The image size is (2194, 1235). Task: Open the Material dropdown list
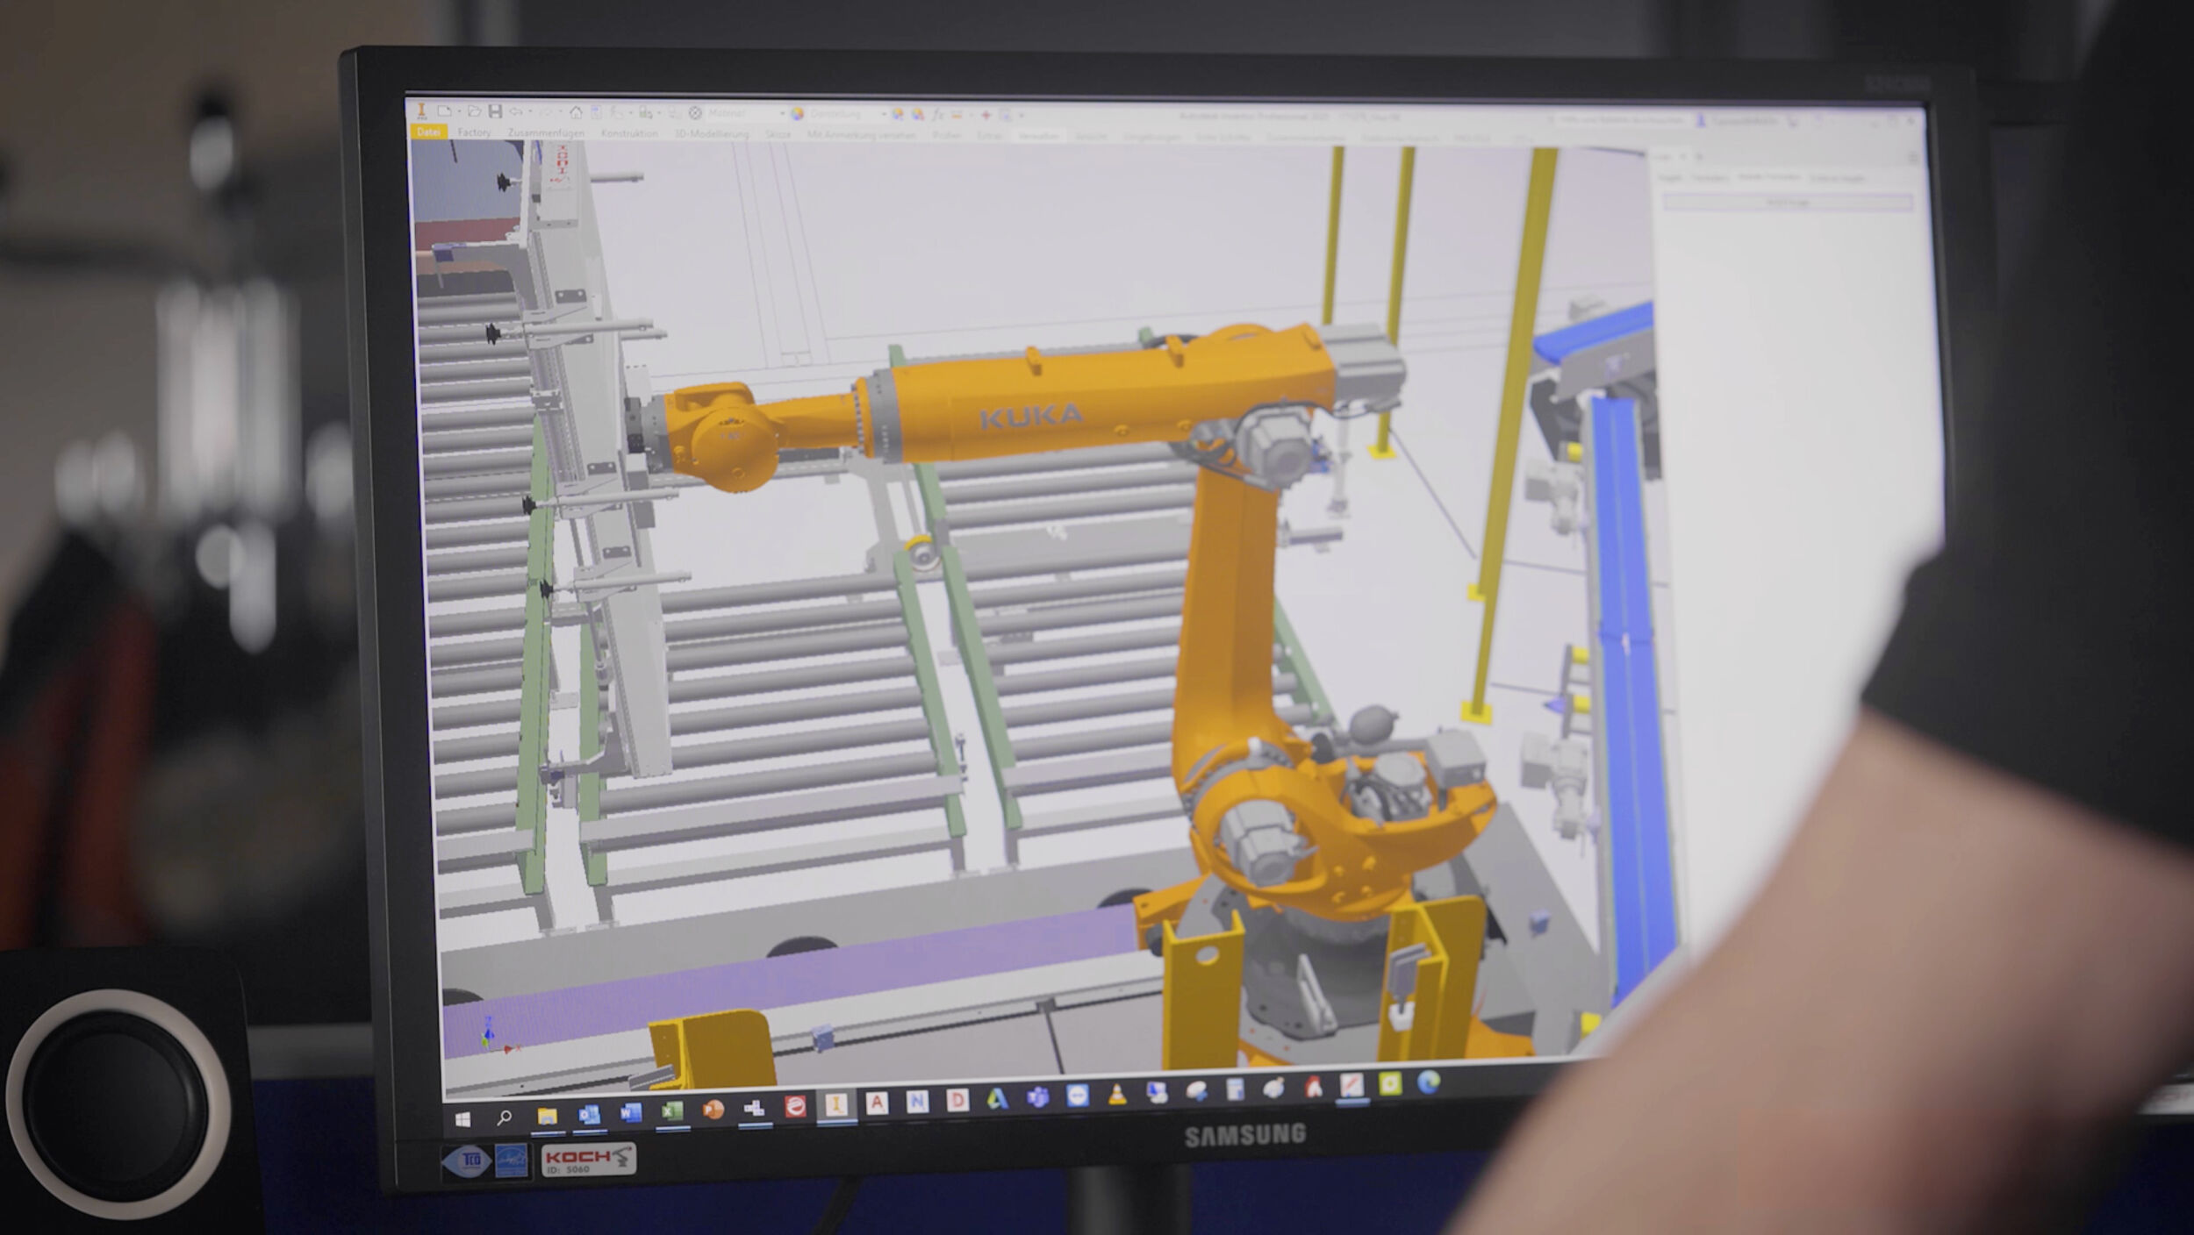(x=783, y=114)
